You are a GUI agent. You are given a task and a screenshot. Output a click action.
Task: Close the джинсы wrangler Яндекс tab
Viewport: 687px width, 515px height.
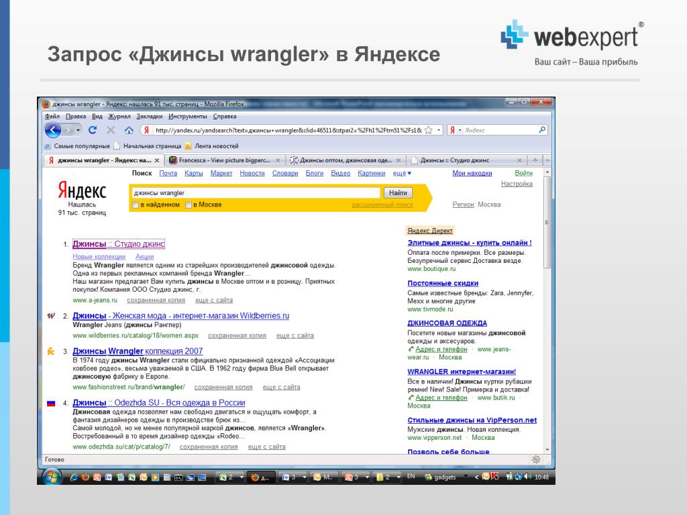(x=157, y=161)
